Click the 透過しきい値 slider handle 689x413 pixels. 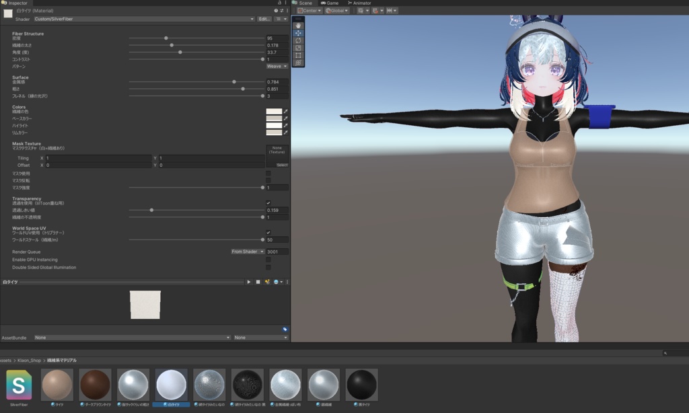coord(151,210)
